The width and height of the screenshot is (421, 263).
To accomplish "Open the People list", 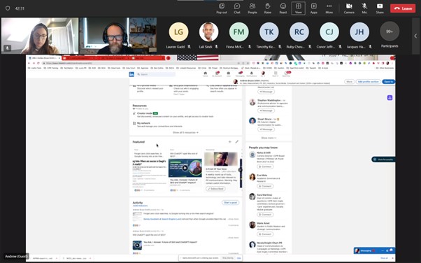I will (252, 8).
